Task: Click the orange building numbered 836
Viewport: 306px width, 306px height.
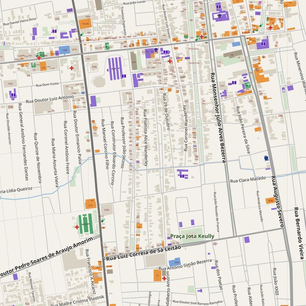Action: pyautogui.click(x=270, y=200)
